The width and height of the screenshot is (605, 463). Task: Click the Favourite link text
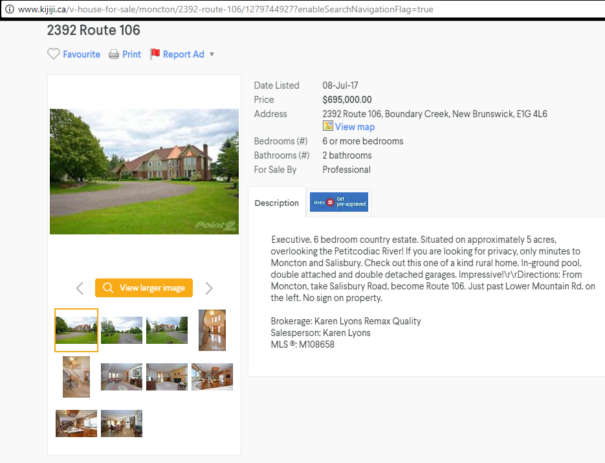click(82, 54)
